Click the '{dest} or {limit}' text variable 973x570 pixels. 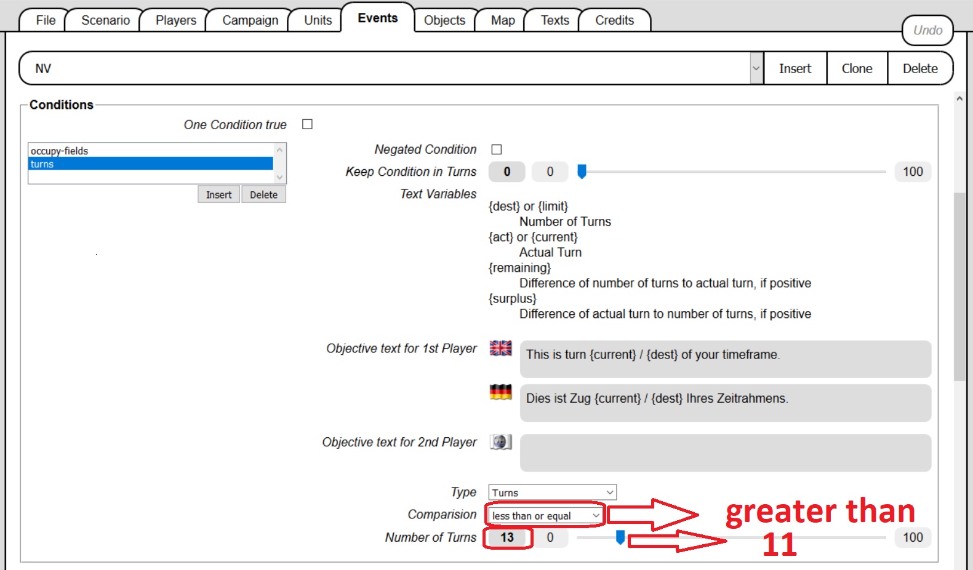tap(528, 206)
